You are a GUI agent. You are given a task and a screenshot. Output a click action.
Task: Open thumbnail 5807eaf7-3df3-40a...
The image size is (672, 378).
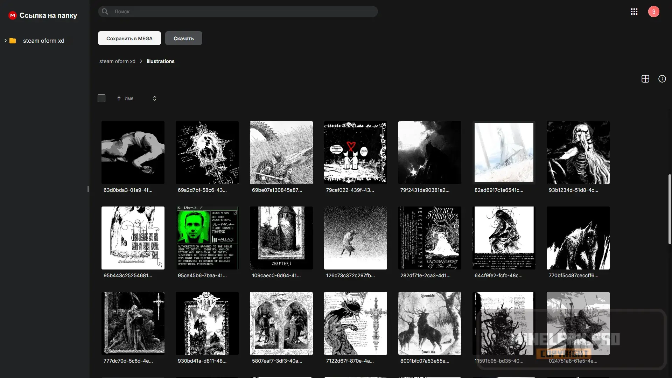[x=281, y=323]
